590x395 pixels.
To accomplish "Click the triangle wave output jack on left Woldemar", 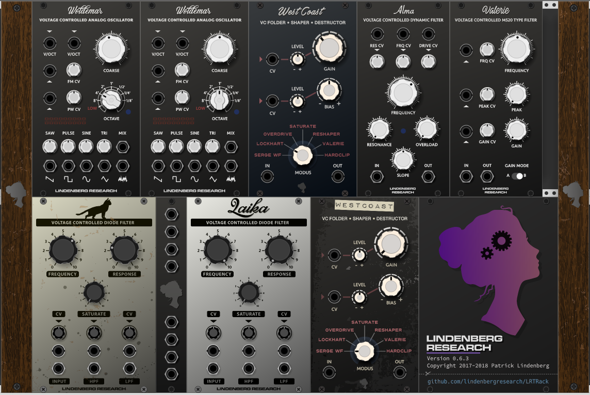I will click(x=104, y=166).
